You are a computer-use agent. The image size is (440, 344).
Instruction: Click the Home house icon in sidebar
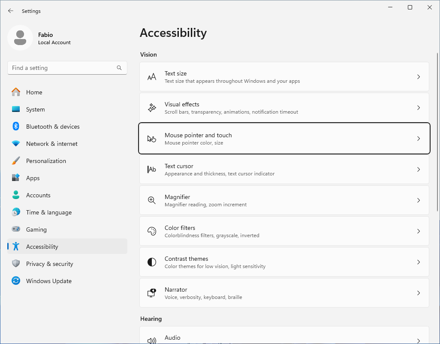16,92
